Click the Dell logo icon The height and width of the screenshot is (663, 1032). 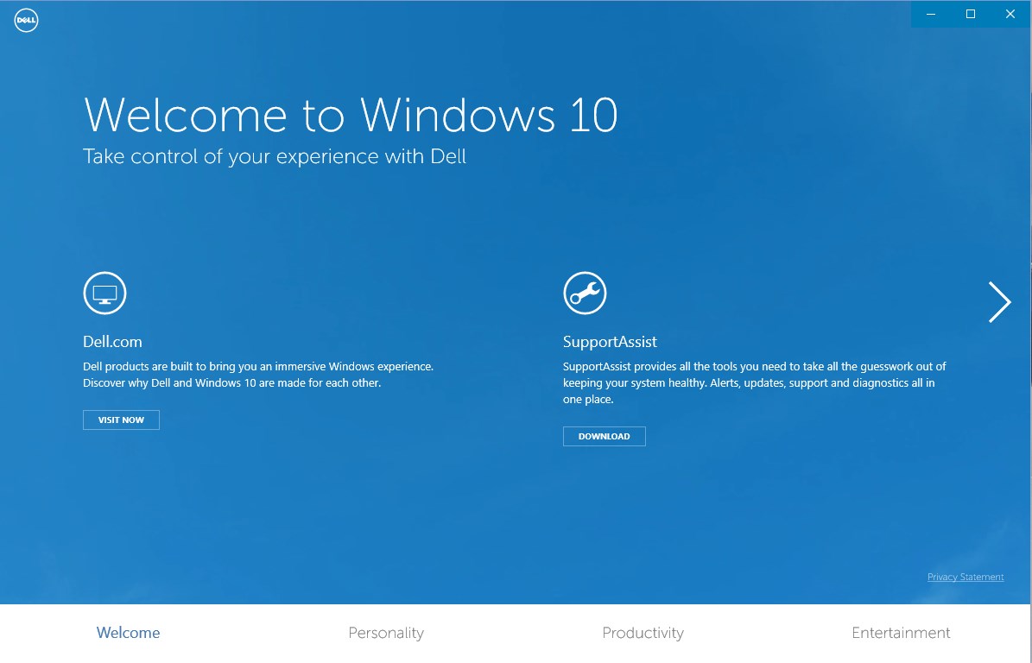tap(26, 20)
